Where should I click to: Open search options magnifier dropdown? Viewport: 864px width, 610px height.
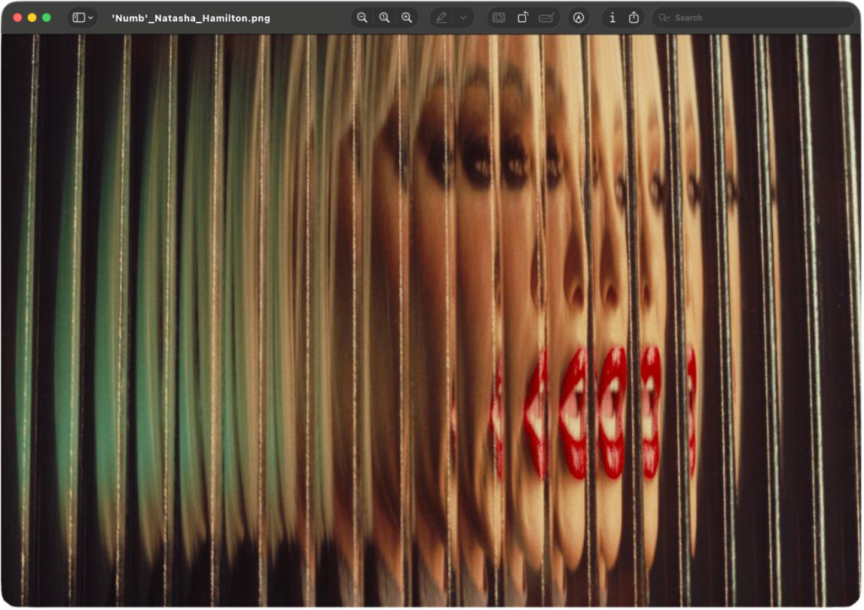664,18
